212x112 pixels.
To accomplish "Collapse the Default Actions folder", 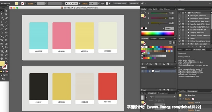I will 186,13.
